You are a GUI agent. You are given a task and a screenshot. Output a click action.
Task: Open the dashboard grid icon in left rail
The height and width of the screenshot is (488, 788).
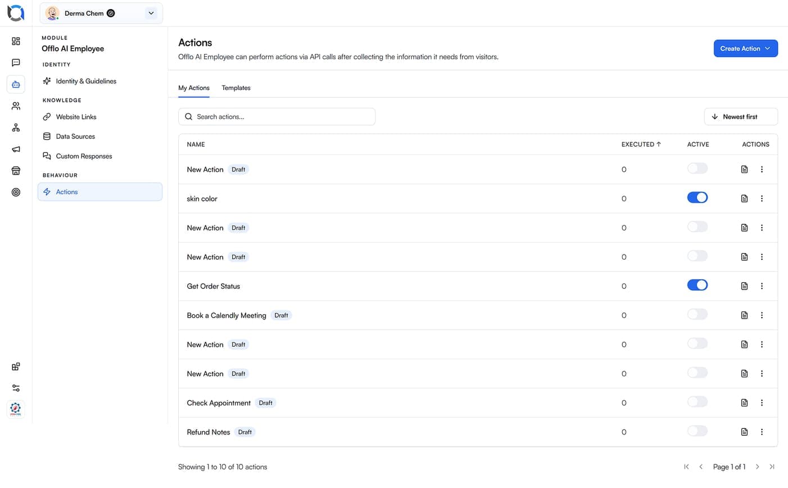[x=16, y=41]
